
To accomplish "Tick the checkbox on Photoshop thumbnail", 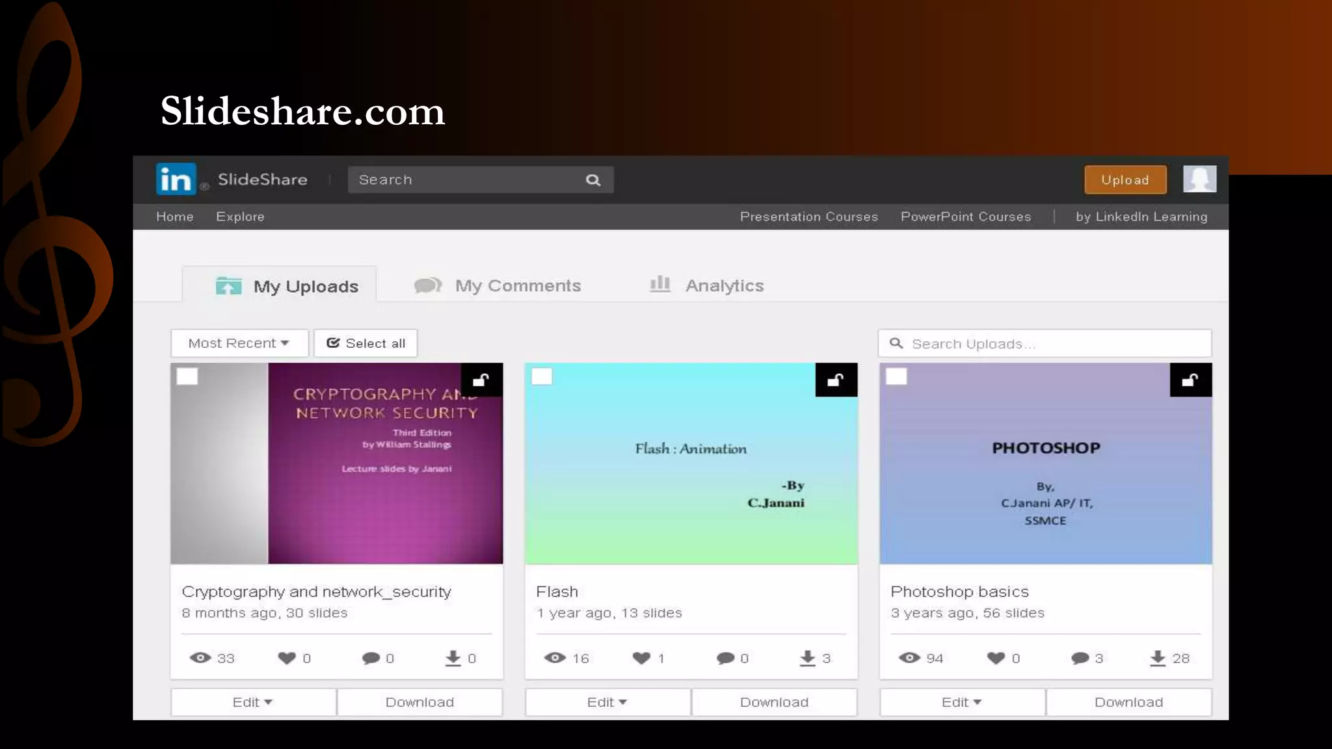I will [x=896, y=376].
